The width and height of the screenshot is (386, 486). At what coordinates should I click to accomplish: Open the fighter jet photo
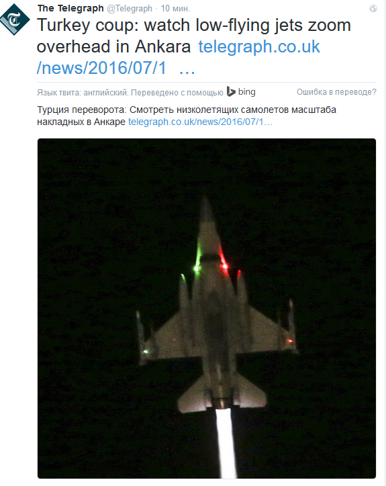(x=207, y=309)
